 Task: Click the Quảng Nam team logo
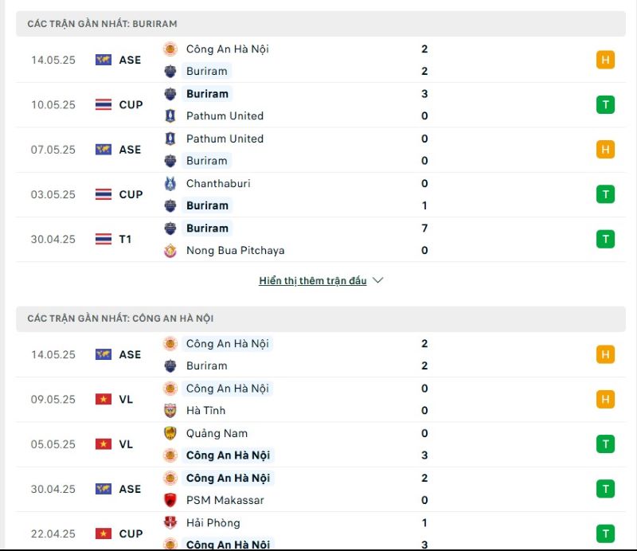coord(170,433)
